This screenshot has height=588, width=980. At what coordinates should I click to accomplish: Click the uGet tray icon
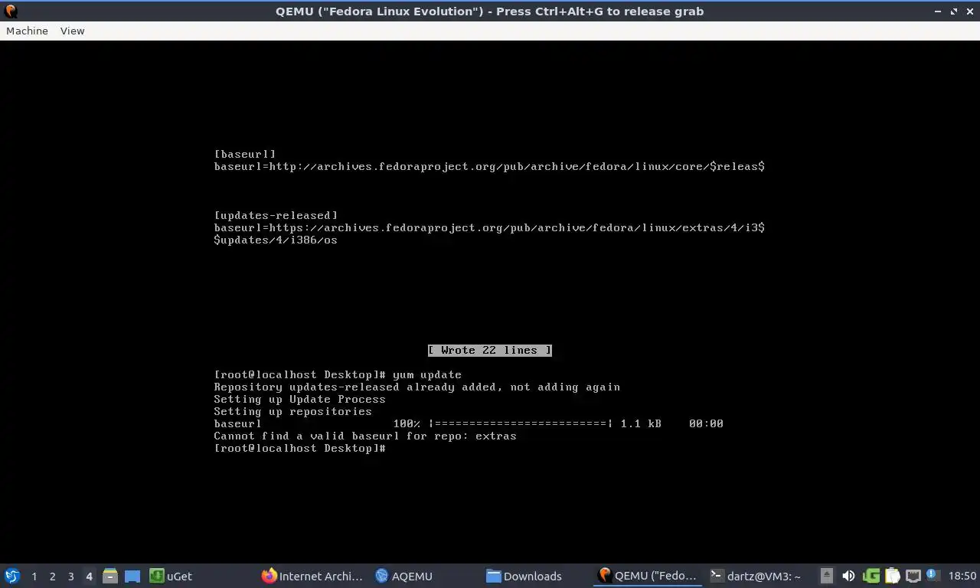coord(871,576)
